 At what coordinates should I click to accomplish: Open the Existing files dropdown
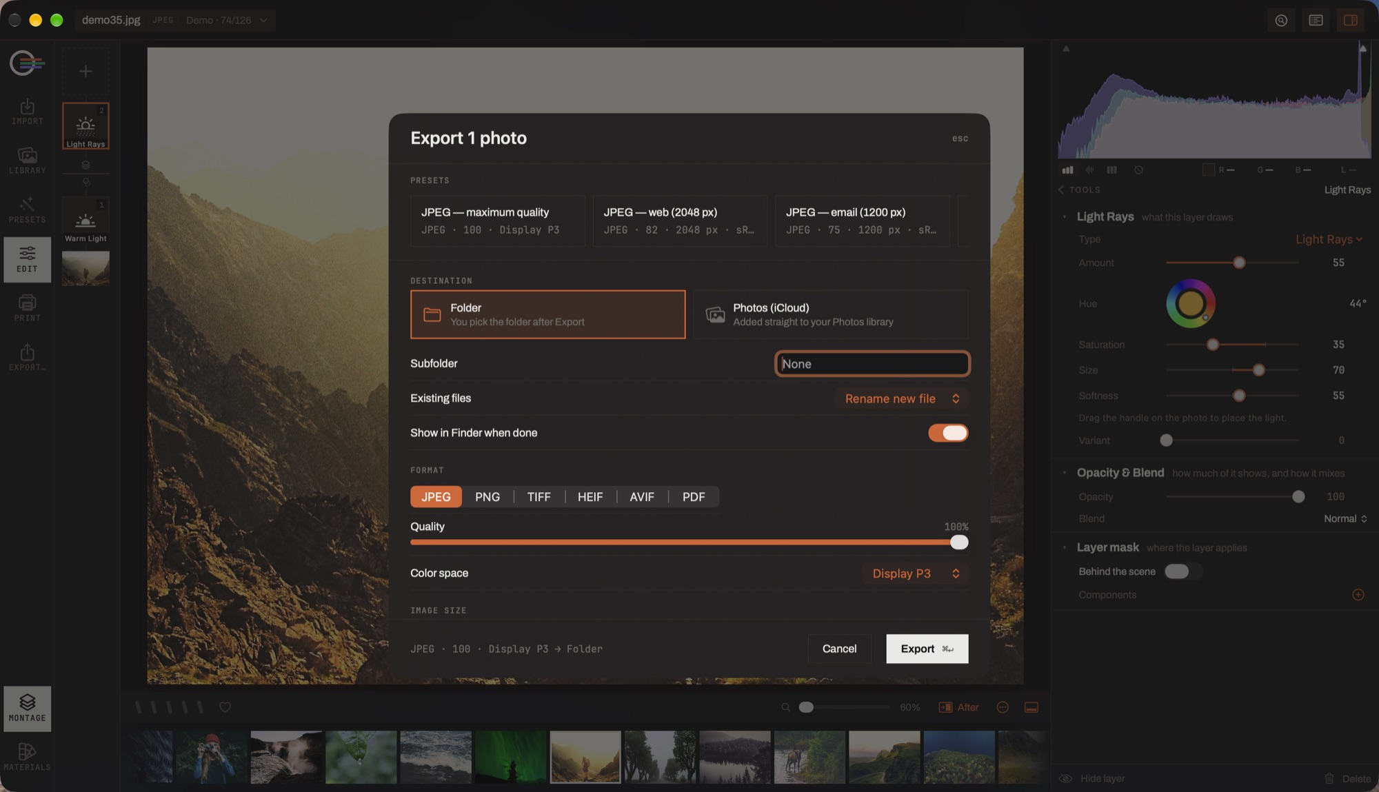[x=902, y=398]
